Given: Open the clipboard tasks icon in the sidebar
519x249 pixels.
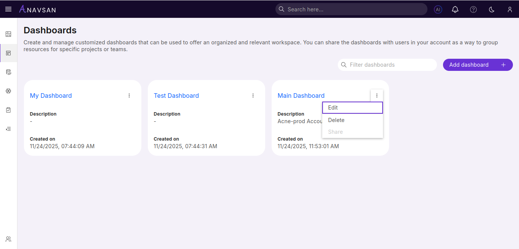Looking at the screenshot, I should pos(8,110).
